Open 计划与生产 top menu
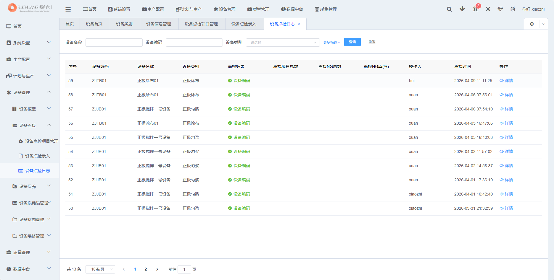 click(189, 9)
